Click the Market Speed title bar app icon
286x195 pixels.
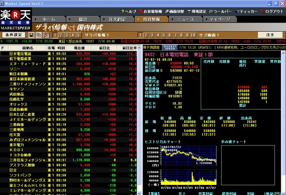(2, 3)
